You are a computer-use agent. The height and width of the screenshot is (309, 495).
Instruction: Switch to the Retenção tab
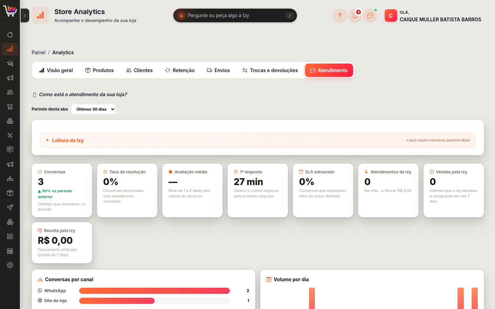click(x=180, y=70)
